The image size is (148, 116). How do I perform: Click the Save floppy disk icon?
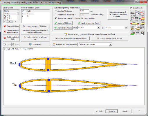pos(142,33)
